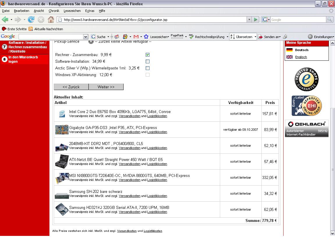Open the Lesezeichen menu in the menu bar

click(72, 11)
